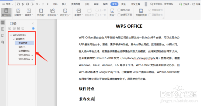Click the ribbon tabs scroll right arrow

click(146, 4)
